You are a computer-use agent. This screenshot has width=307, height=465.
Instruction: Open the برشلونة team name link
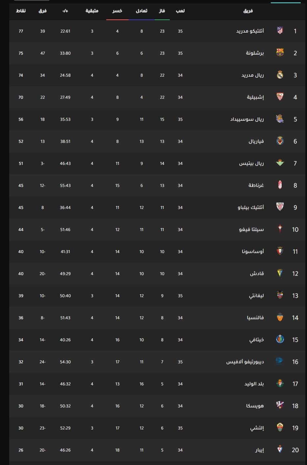point(255,53)
